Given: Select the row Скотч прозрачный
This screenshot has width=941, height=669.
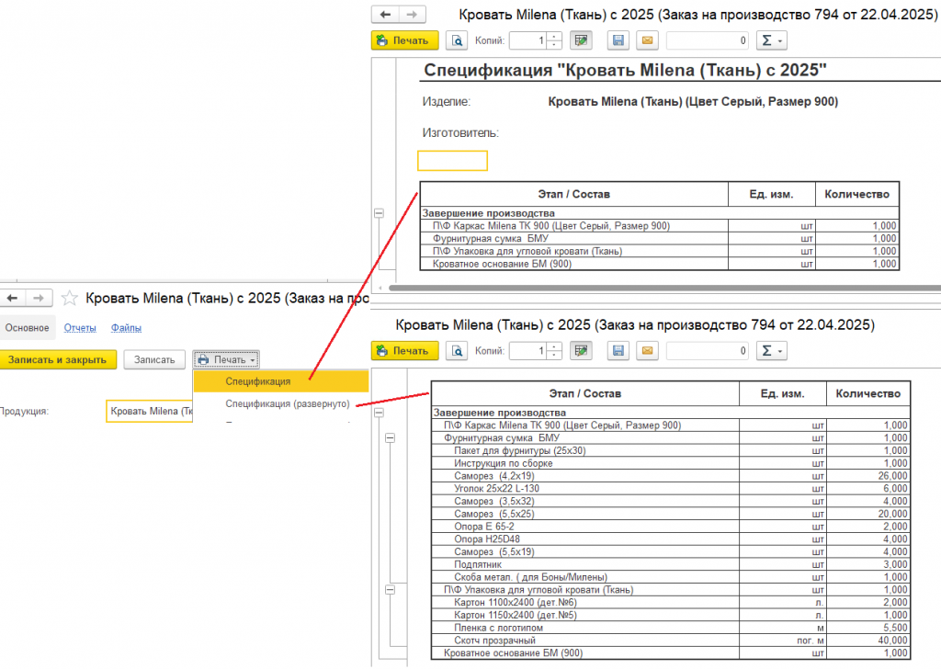Looking at the screenshot, I should pyautogui.click(x=670, y=641).
